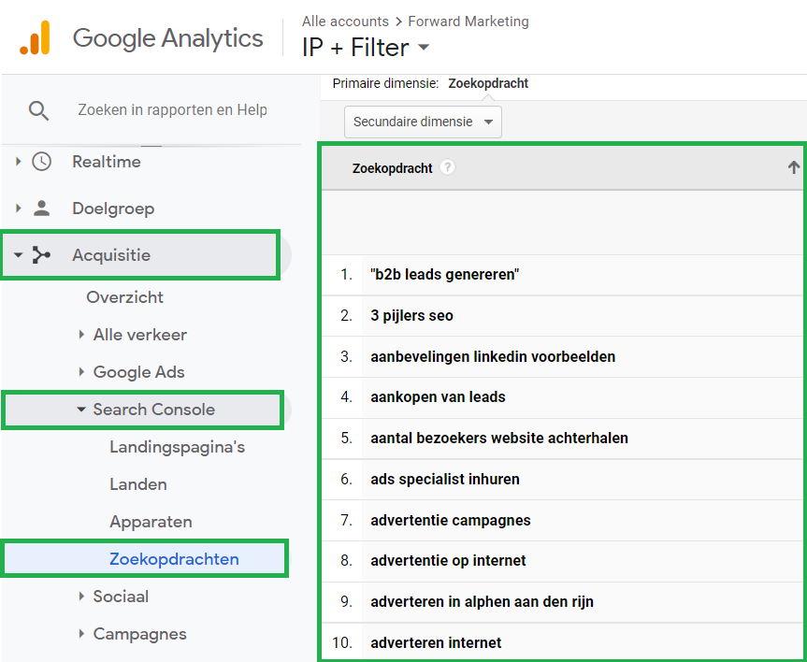The width and height of the screenshot is (807, 662).
Task: Open search via the magnifying glass icon
Action: point(39,109)
